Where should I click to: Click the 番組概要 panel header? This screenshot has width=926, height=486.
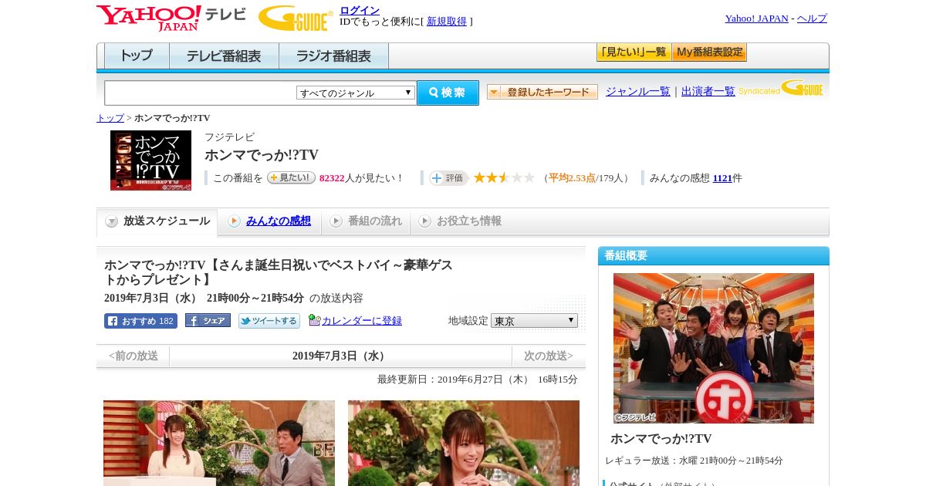pos(714,256)
